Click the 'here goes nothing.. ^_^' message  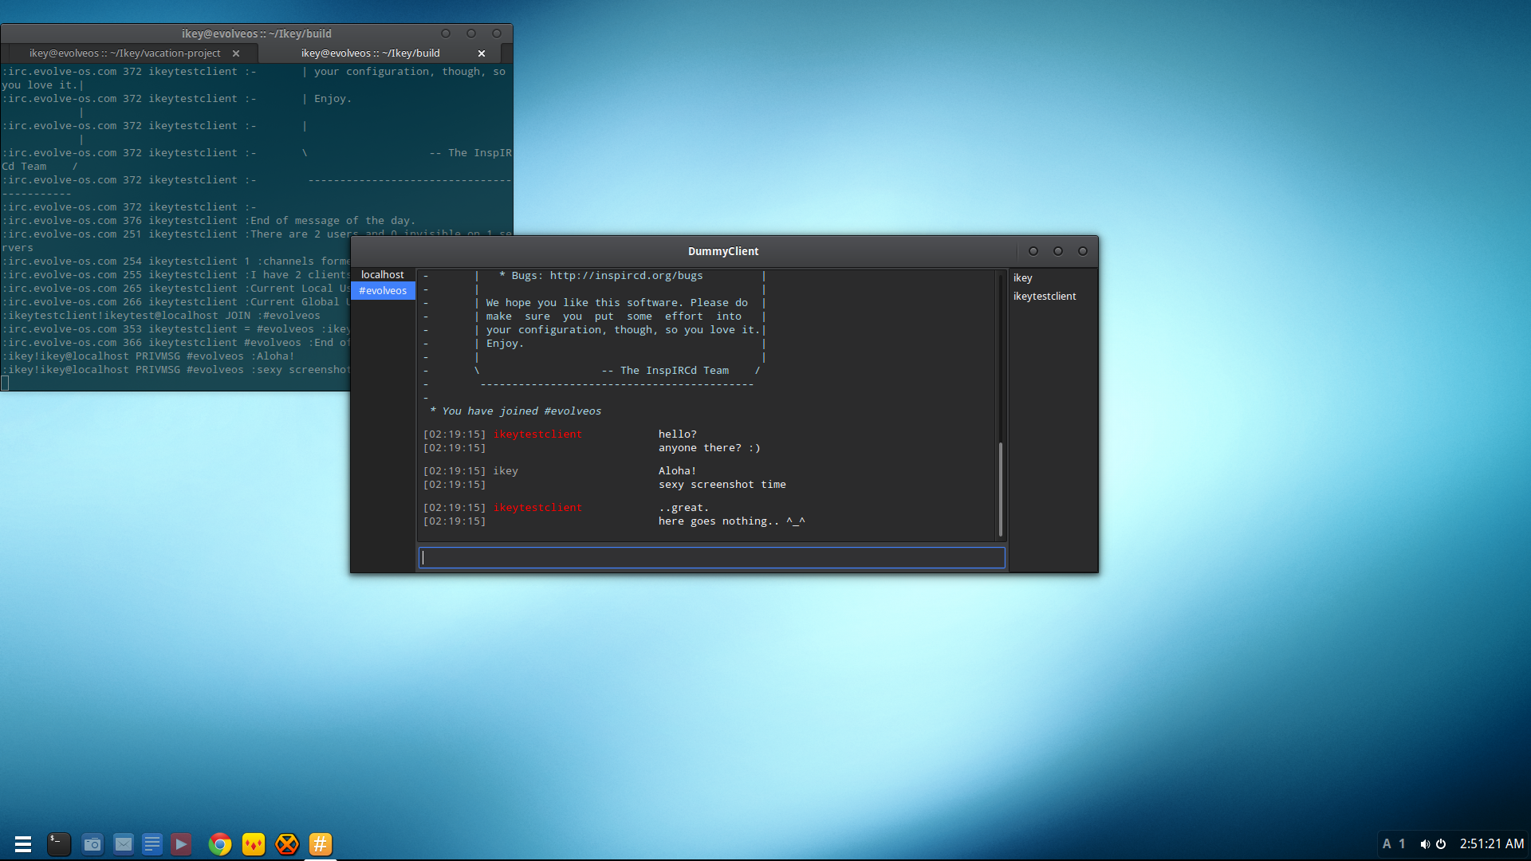(x=732, y=521)
